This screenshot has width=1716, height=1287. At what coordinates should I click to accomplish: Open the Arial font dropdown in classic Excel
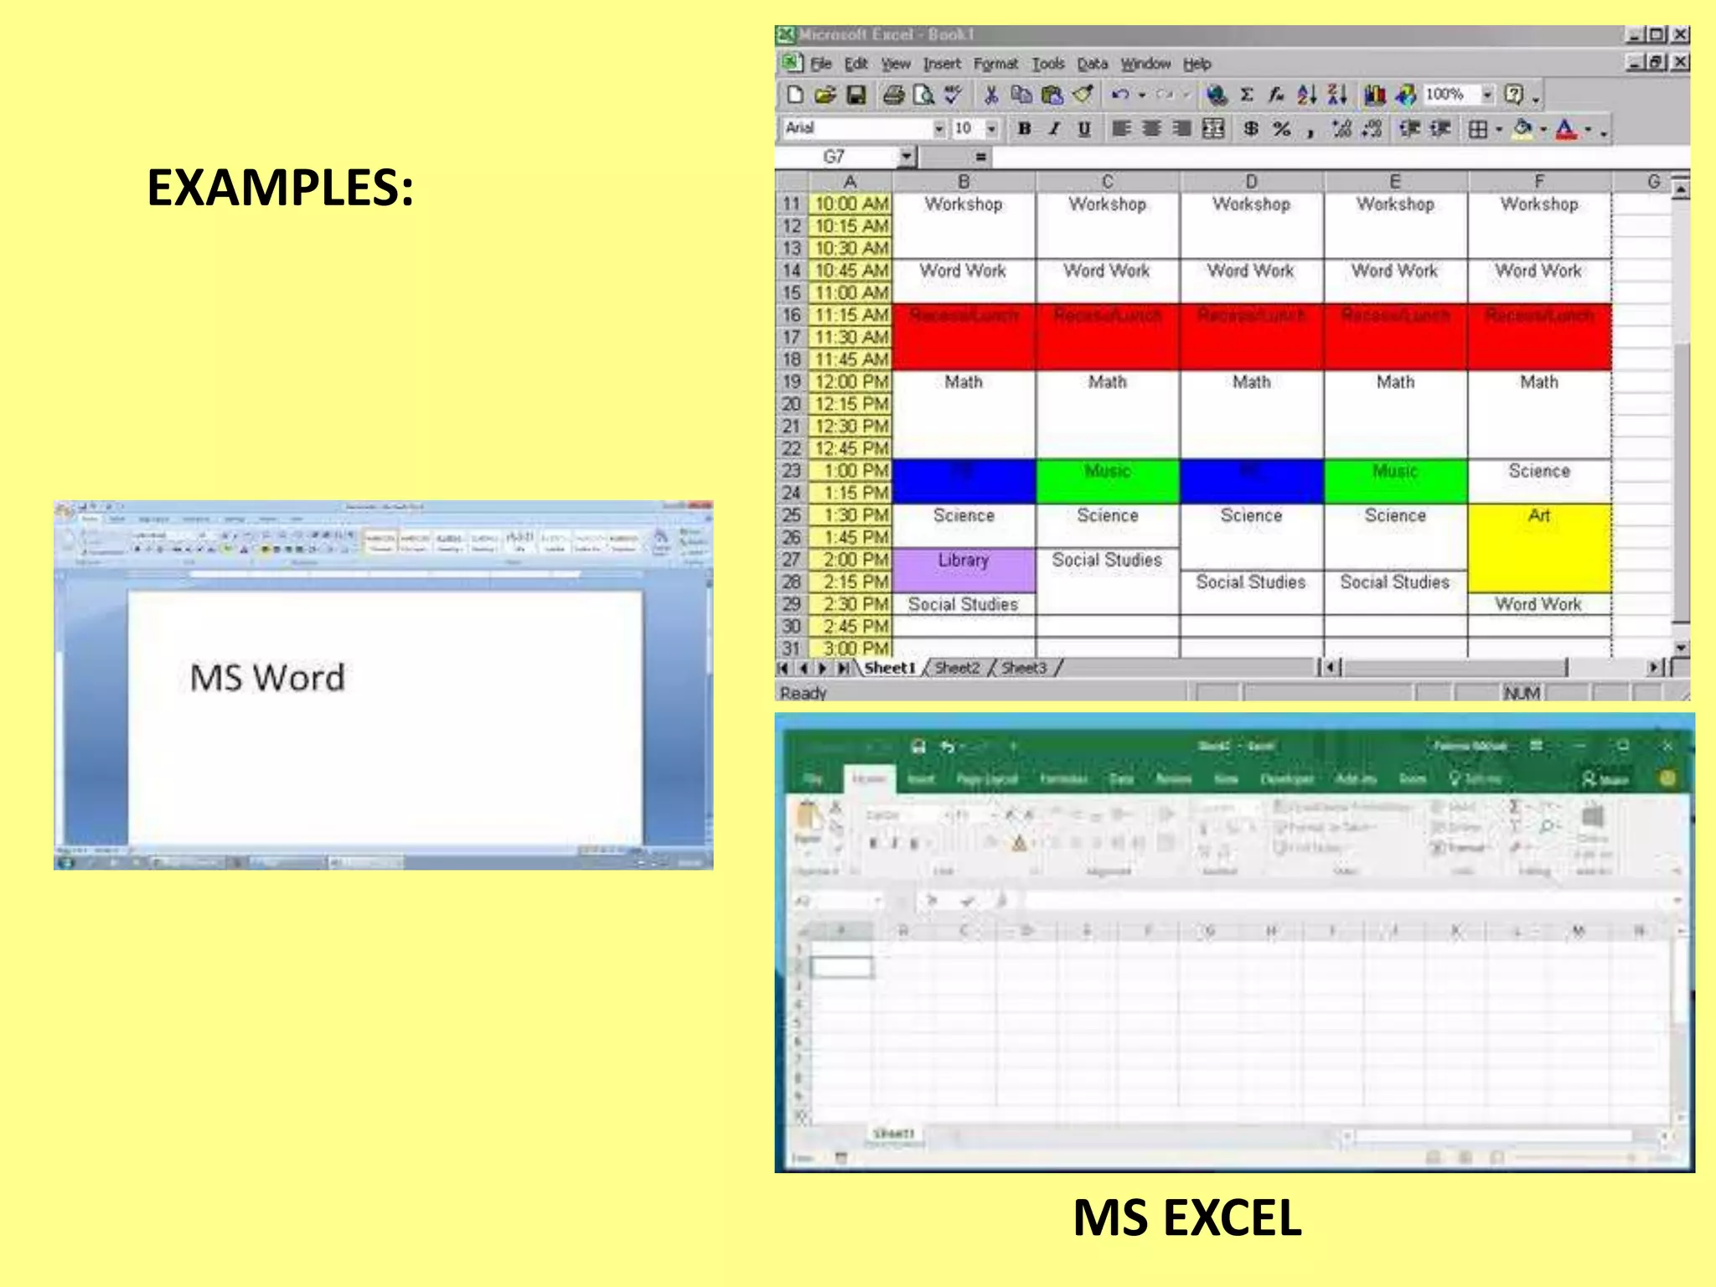click(939, 128)
